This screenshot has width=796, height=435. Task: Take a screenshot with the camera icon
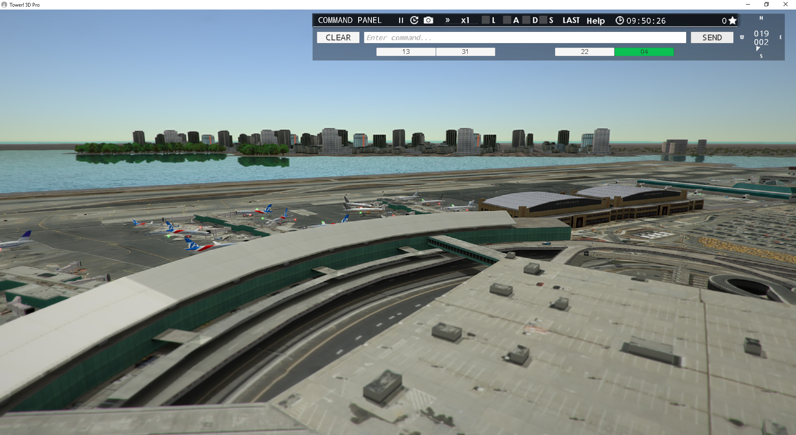[x=428, y=20]
